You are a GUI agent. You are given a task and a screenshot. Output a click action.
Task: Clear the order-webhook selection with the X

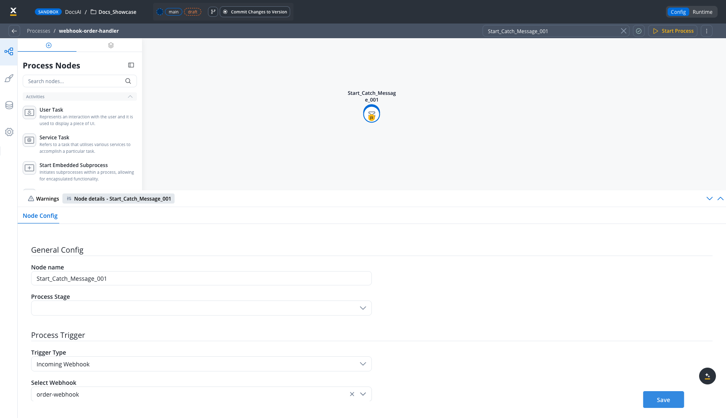point(352,394)
